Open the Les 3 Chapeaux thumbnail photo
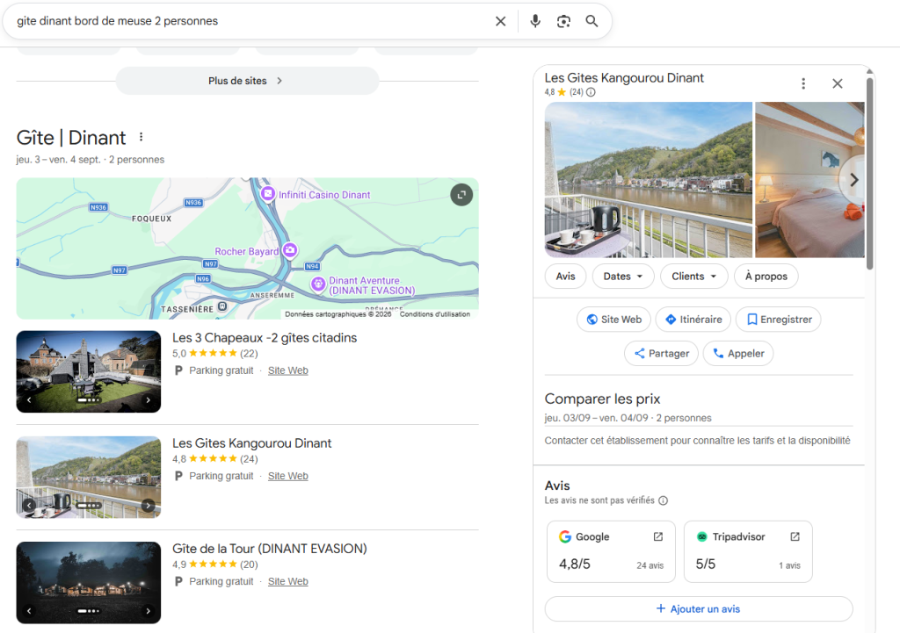900x633 pixels. pyautogui.click(x=89, y=371)
